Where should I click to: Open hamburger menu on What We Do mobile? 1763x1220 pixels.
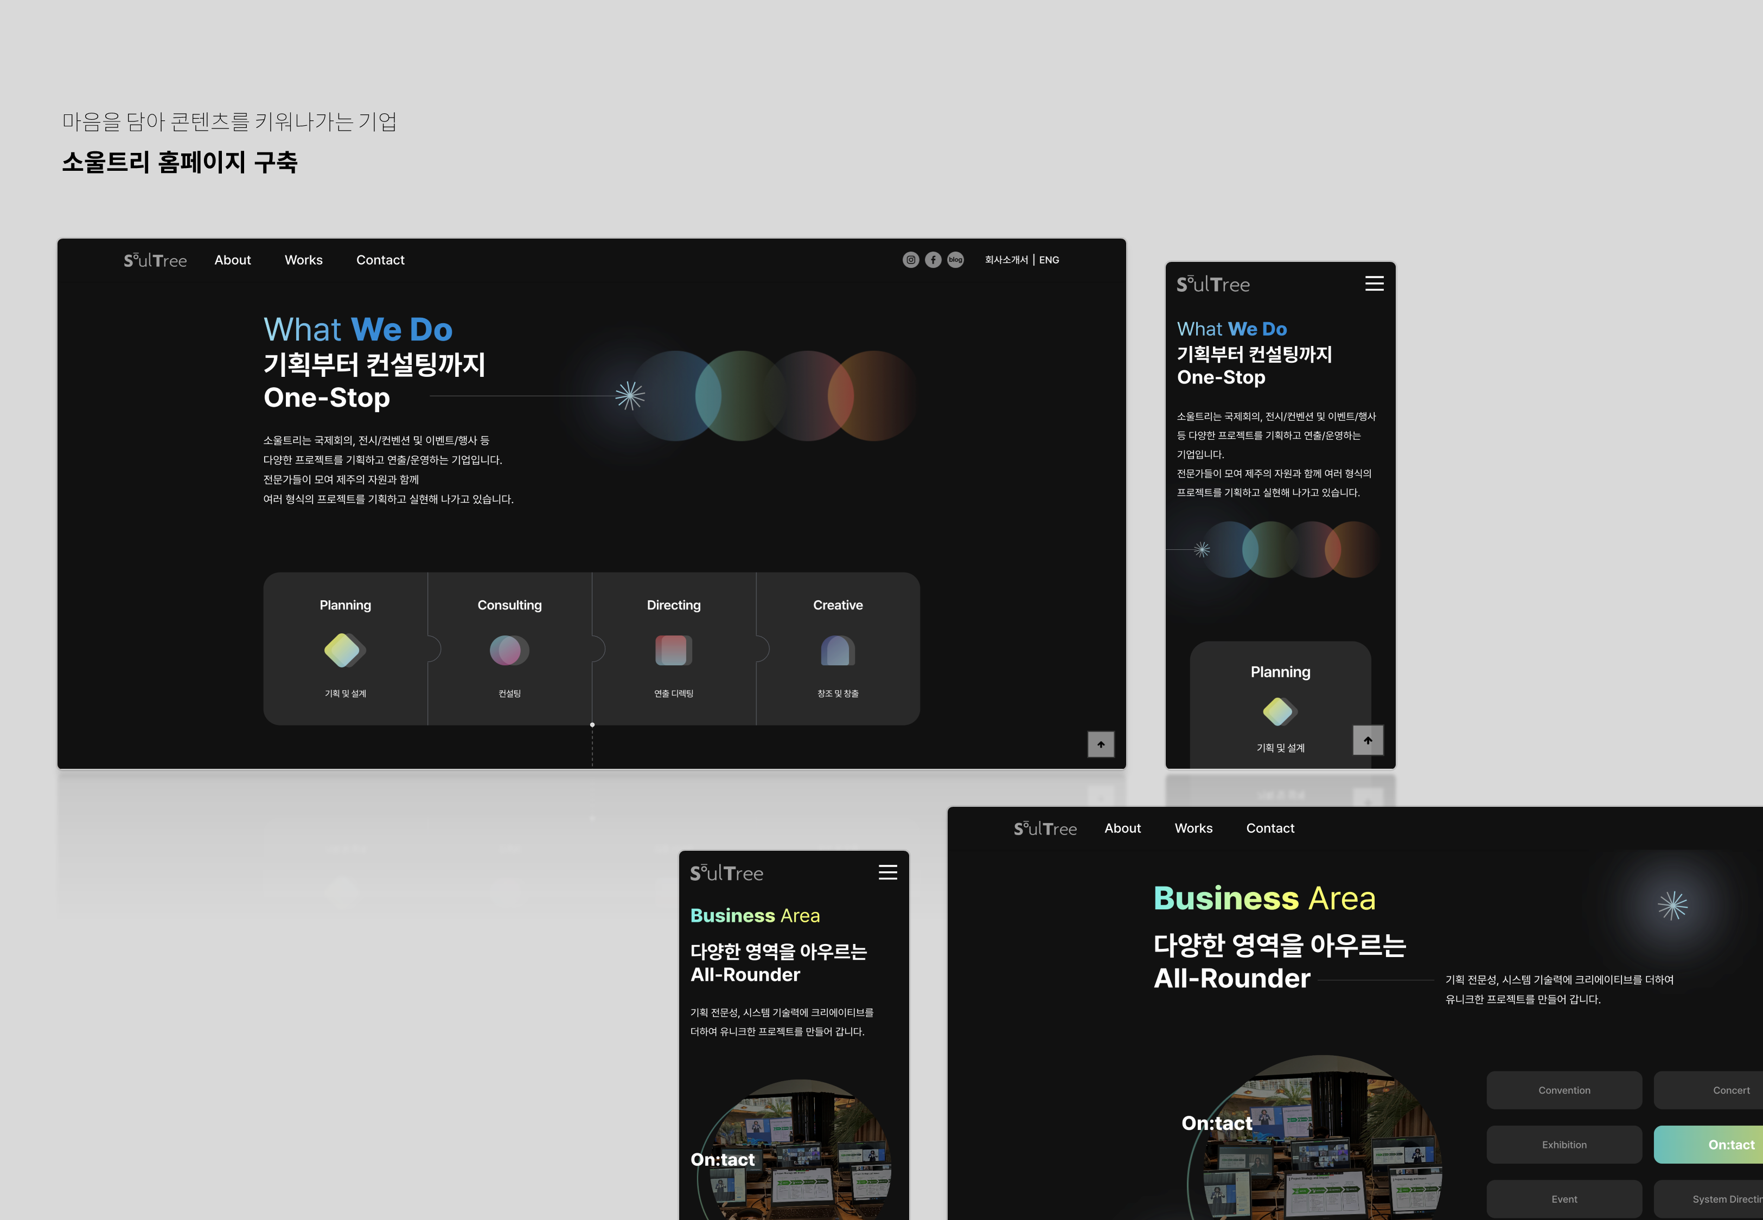[1374, 284]
